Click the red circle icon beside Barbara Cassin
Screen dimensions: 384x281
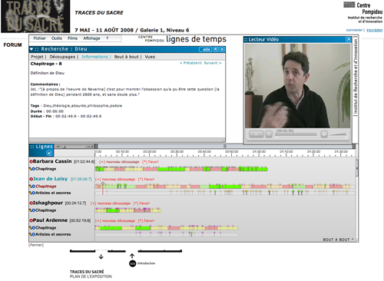pyautogui.click(x=31, y=162)
